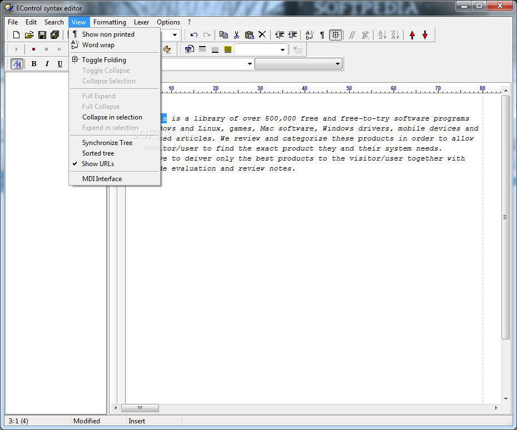The image size is (517, 430).
Task: Click horizontal scrollbar thumb
Action: (x=140, y=408)
